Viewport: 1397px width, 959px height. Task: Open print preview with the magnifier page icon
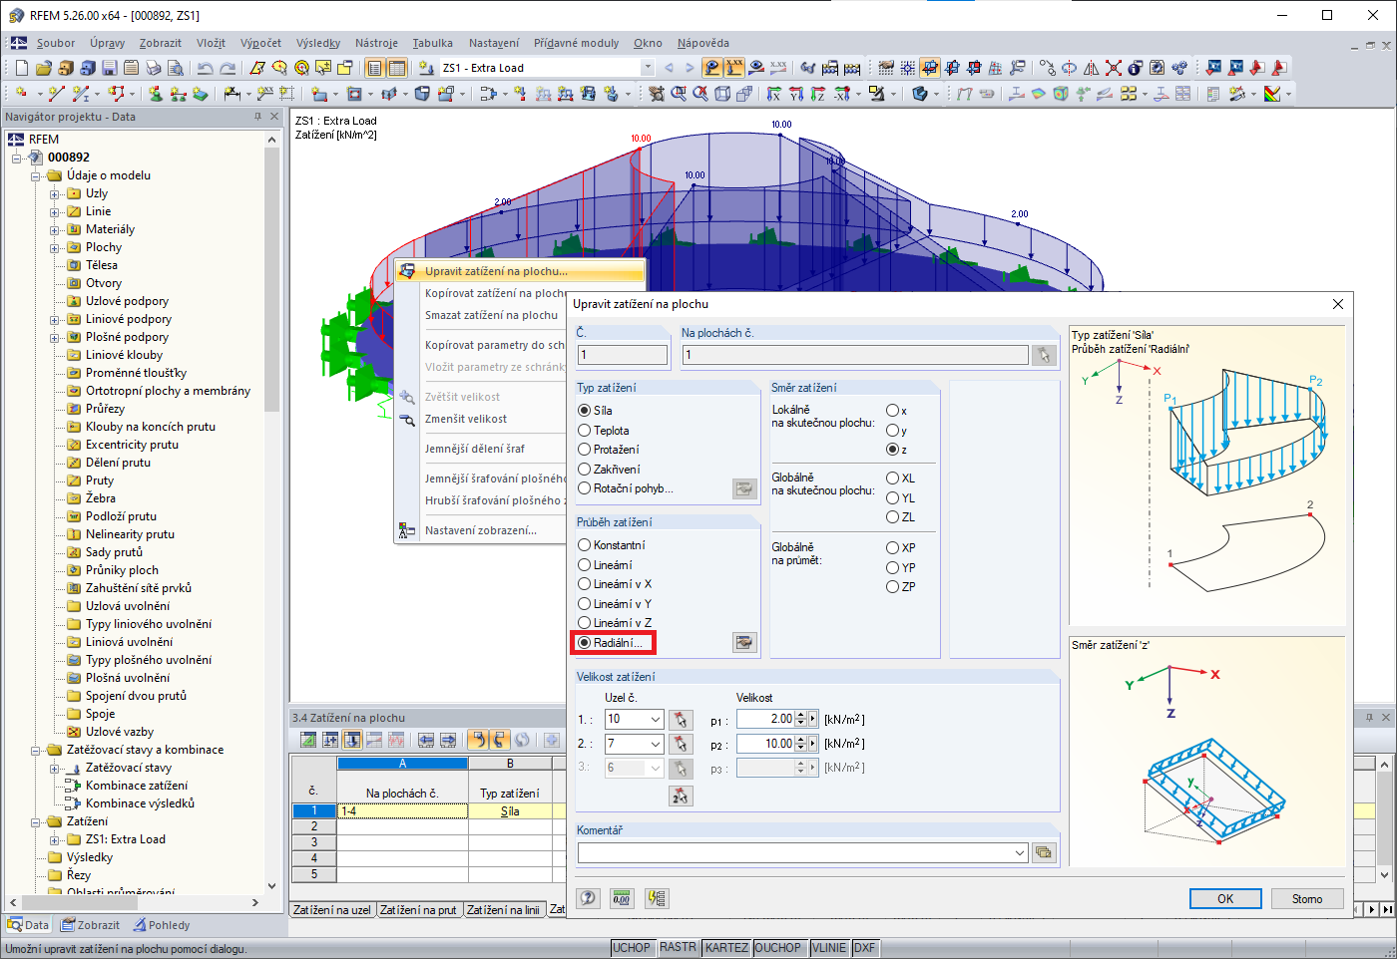tap(175, 68)
